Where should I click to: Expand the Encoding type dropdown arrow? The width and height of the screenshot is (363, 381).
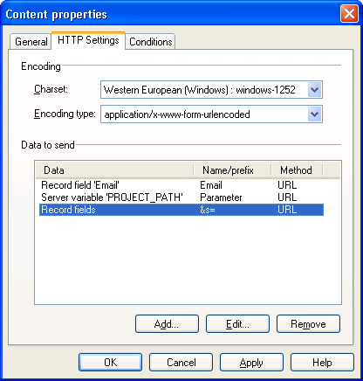pyautogui.click(x=314, y=114)
